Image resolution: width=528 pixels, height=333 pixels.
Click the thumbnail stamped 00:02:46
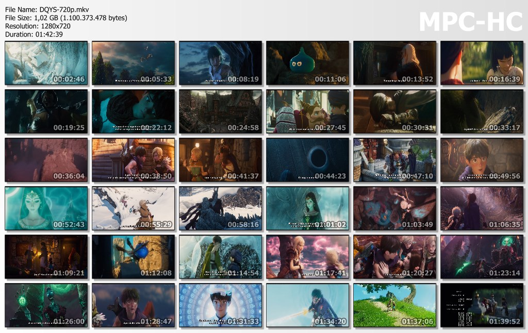pyautogui.click(x=46, y=63)
